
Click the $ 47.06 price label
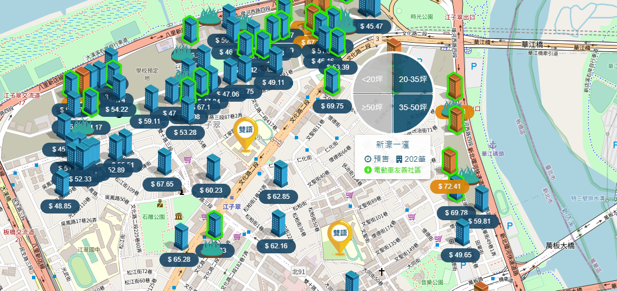pyautogui.click(x=228, y=94)
